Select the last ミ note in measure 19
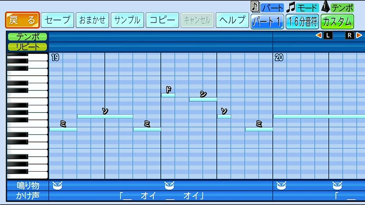Viewport: 365px width, 205px height. (259, 129)
